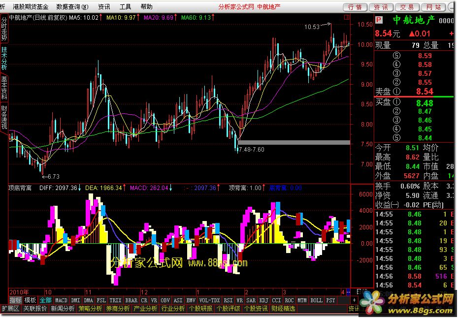Switch indicator to CCI

pos(276,300)
